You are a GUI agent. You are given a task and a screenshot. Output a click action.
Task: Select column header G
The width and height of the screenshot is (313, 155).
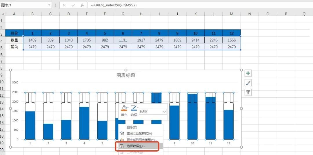tap(123, 14)
